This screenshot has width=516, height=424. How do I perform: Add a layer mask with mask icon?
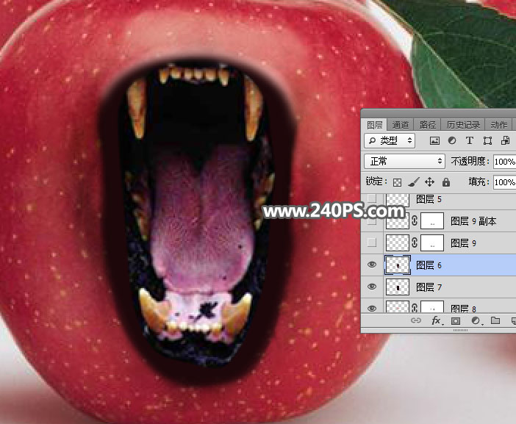click(456, 320)
